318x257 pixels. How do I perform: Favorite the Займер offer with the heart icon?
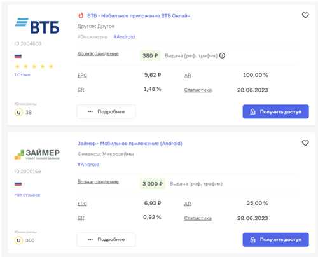point(305,143)
